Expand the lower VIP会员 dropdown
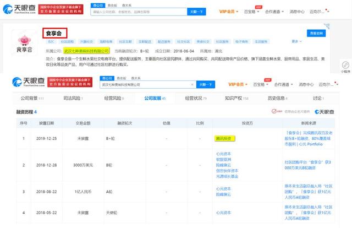Screen dimensions: 352x228 [238, 84]
